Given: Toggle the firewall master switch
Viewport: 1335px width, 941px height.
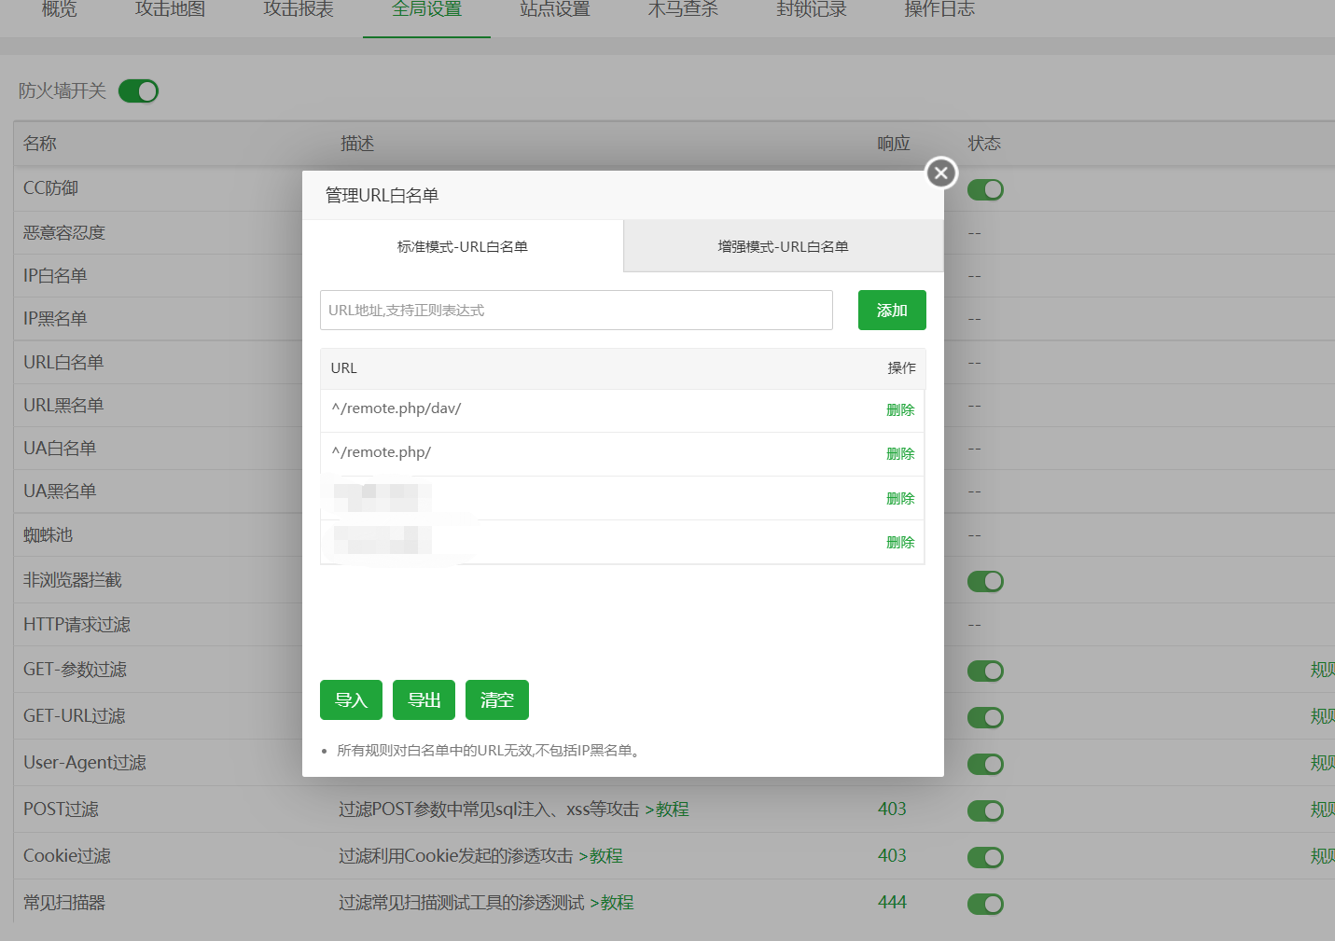Looking at the screenshot, I should coord(138,91).
